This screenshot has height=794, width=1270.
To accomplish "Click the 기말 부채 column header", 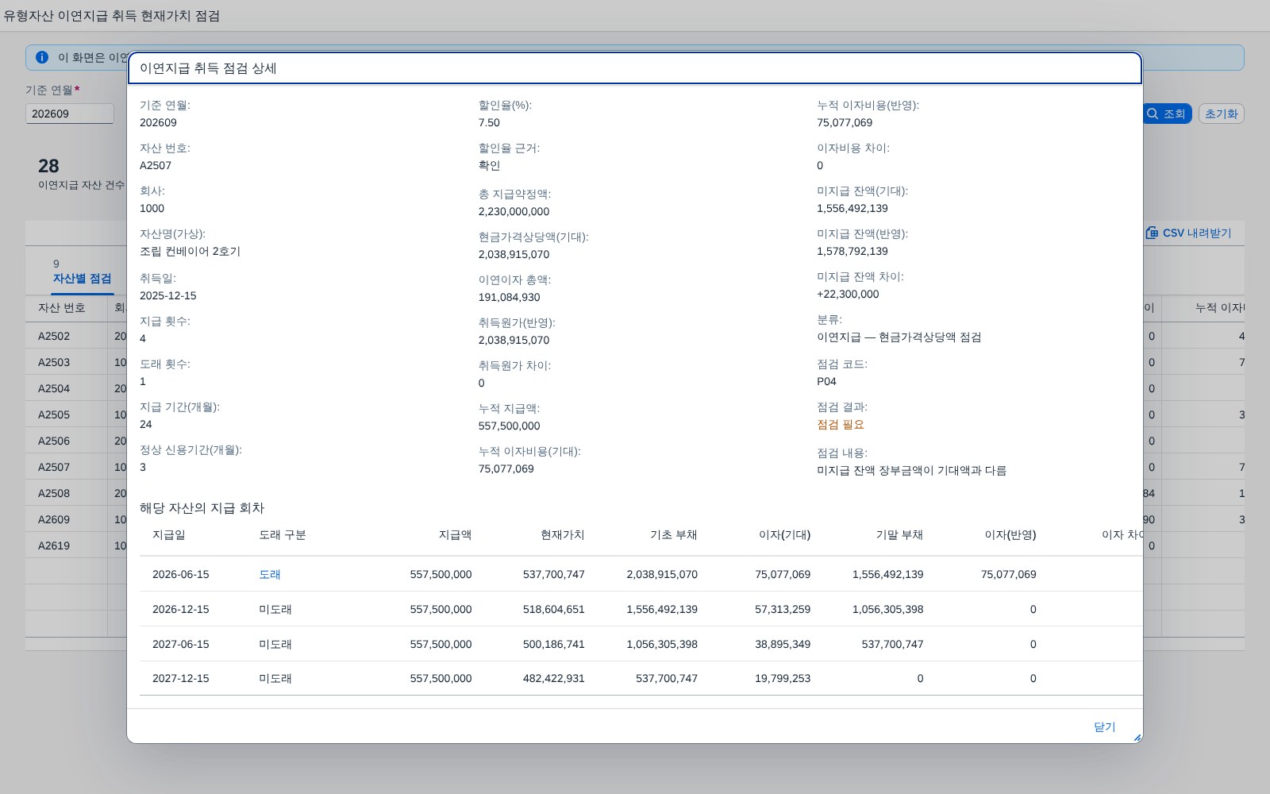I will 899,535.
